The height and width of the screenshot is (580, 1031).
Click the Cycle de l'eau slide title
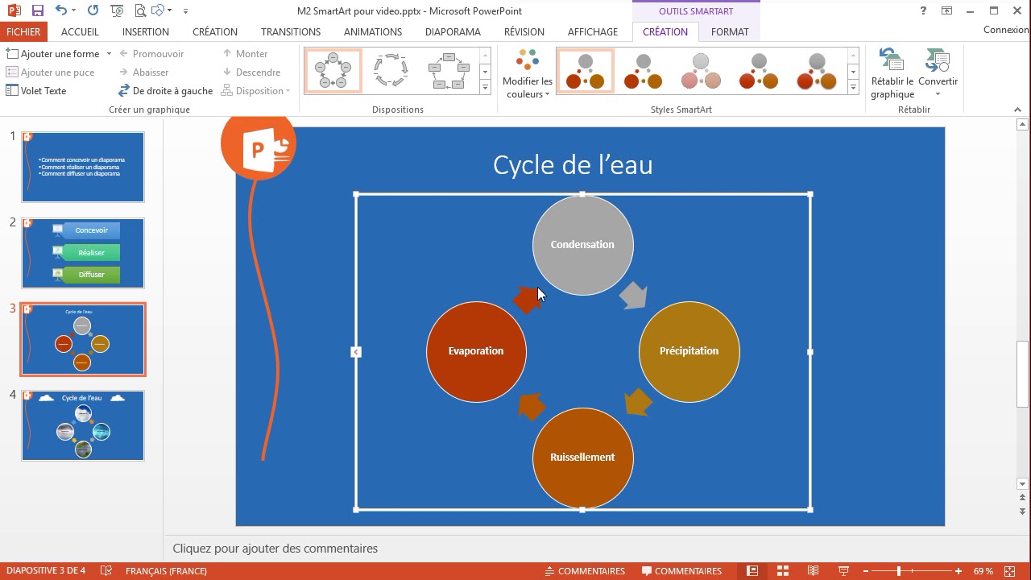(x=573, y=164)
